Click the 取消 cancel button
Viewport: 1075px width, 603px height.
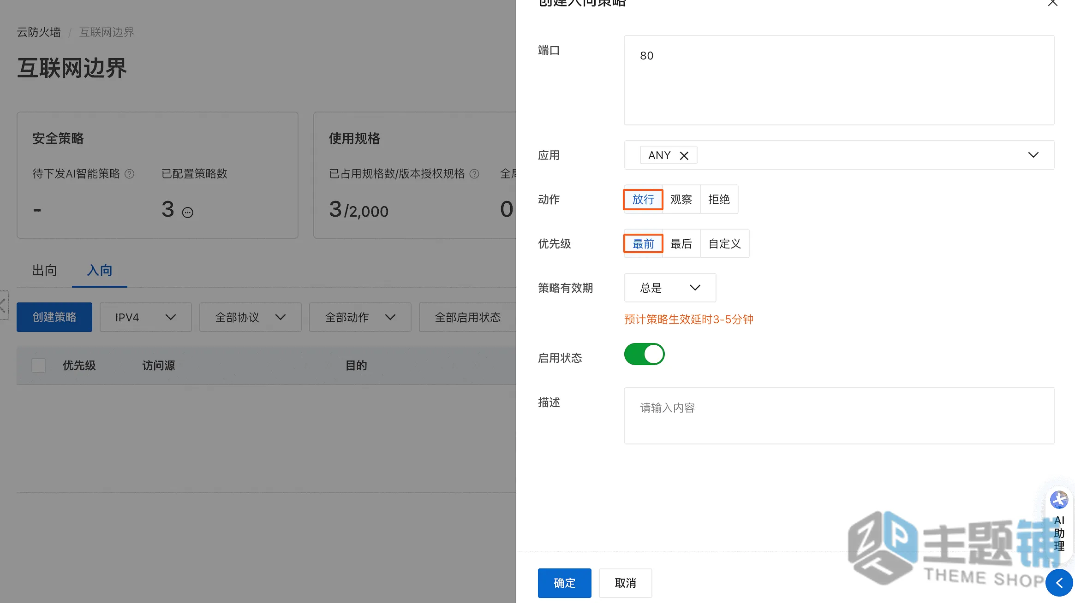pos(625,583)
